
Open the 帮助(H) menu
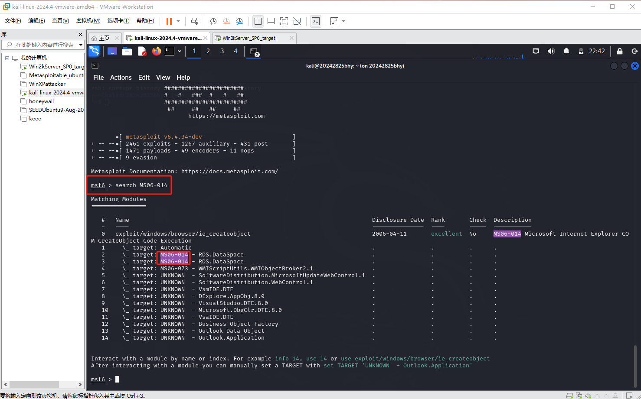145,21
